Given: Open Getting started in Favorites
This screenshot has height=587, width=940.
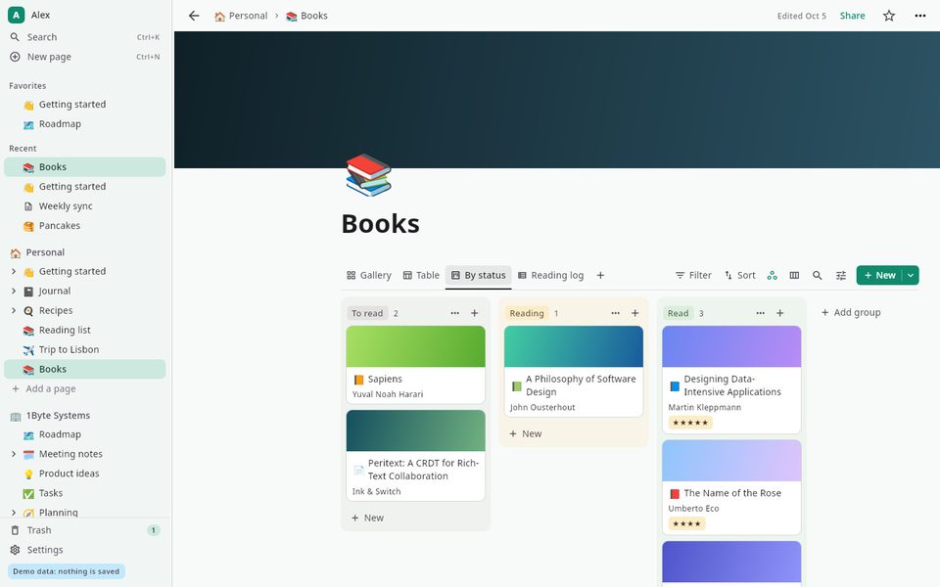Looking at the screenshot, I should pos(84,105).
